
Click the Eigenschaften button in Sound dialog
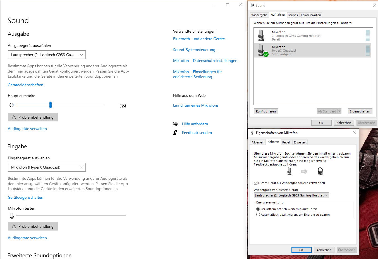pos(360,111)
